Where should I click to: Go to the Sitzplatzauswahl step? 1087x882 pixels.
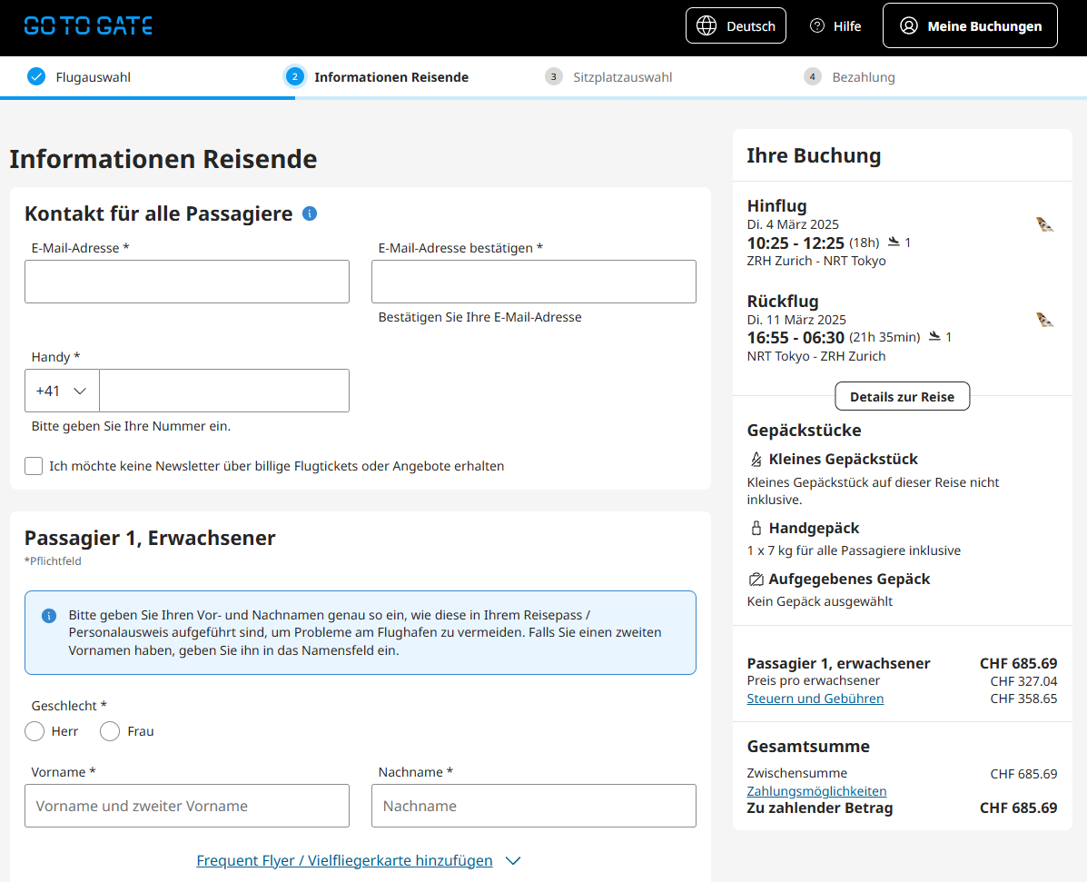pyautogui.click(x=622, y=77)
